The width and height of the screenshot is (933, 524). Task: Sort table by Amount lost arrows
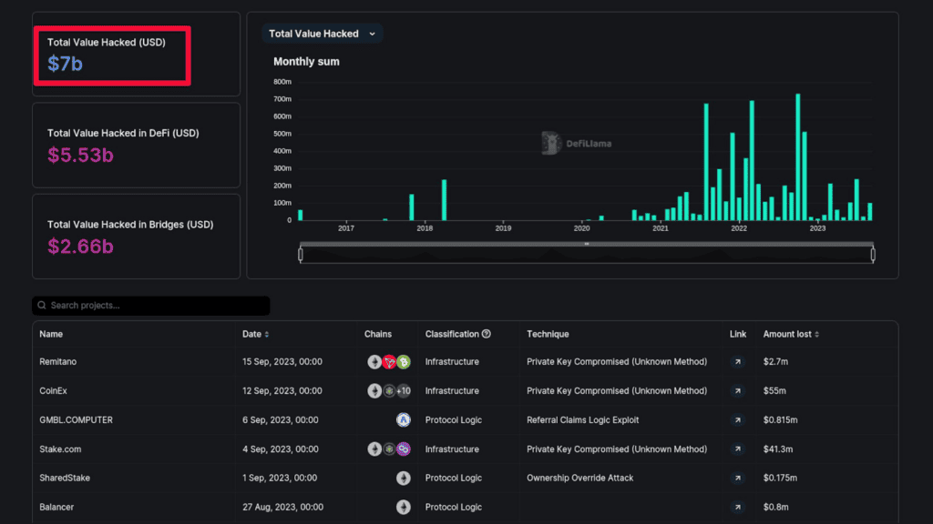pyautogui.click(x=816, y=335)
